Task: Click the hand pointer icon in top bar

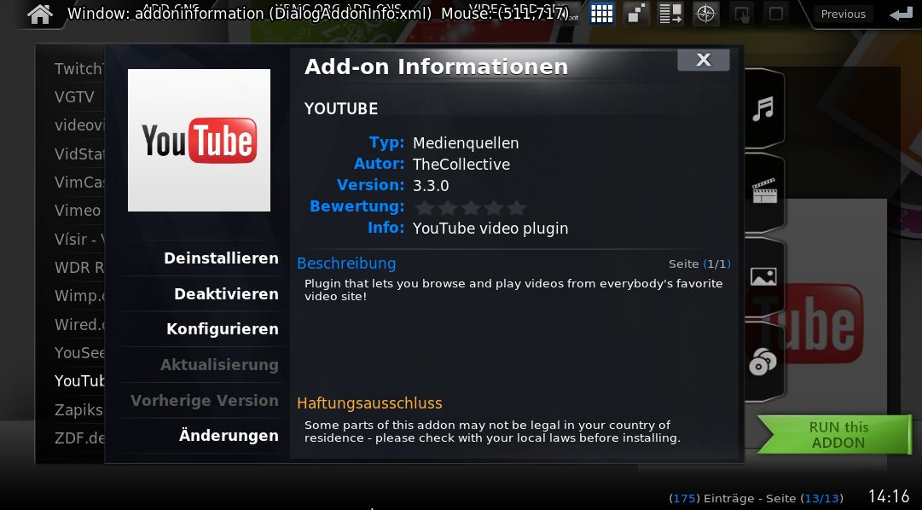Action: [x=741, y=13]
